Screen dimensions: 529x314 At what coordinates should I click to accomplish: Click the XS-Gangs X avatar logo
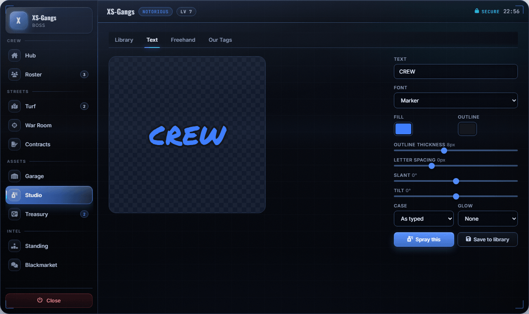click(18, 21)
